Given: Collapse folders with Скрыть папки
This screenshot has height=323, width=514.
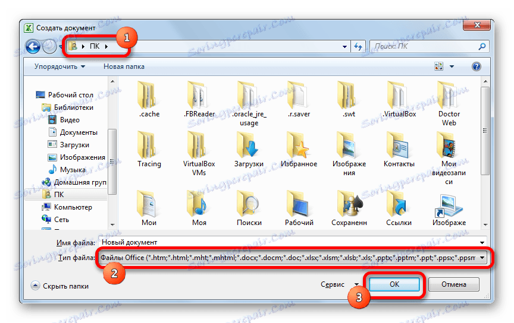Looking at the screenshot, I should [59, 286].
